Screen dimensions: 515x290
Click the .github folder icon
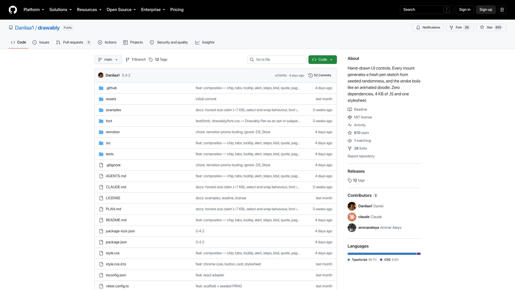tap(101, 88)
